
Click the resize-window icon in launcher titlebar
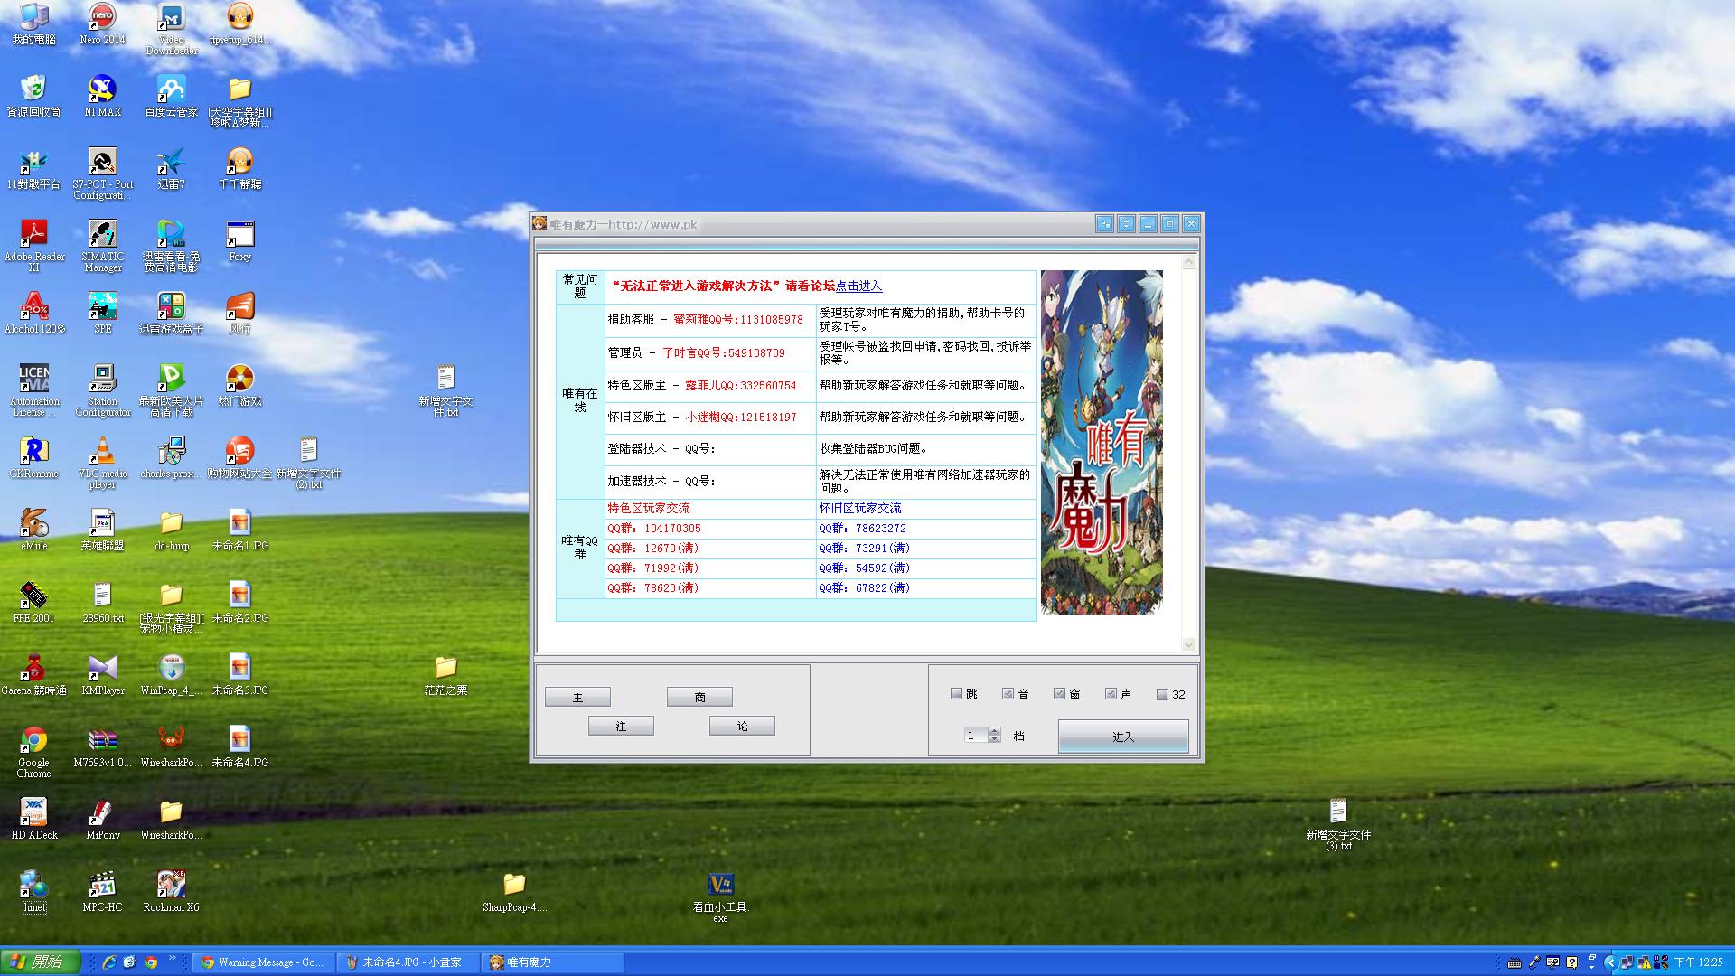(1104, 223)
